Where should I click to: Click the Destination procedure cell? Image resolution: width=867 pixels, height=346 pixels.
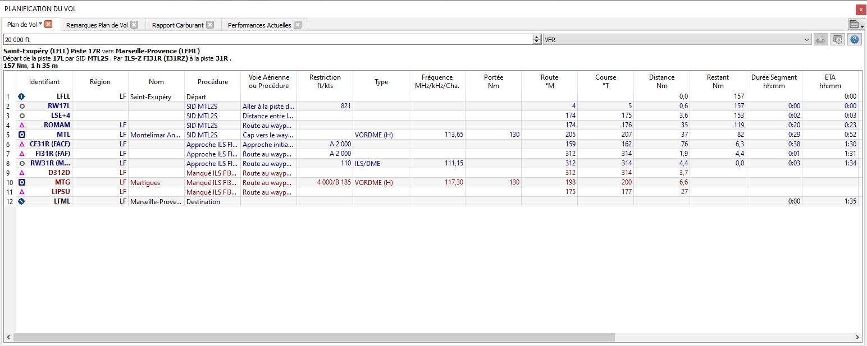pos(213,201)
